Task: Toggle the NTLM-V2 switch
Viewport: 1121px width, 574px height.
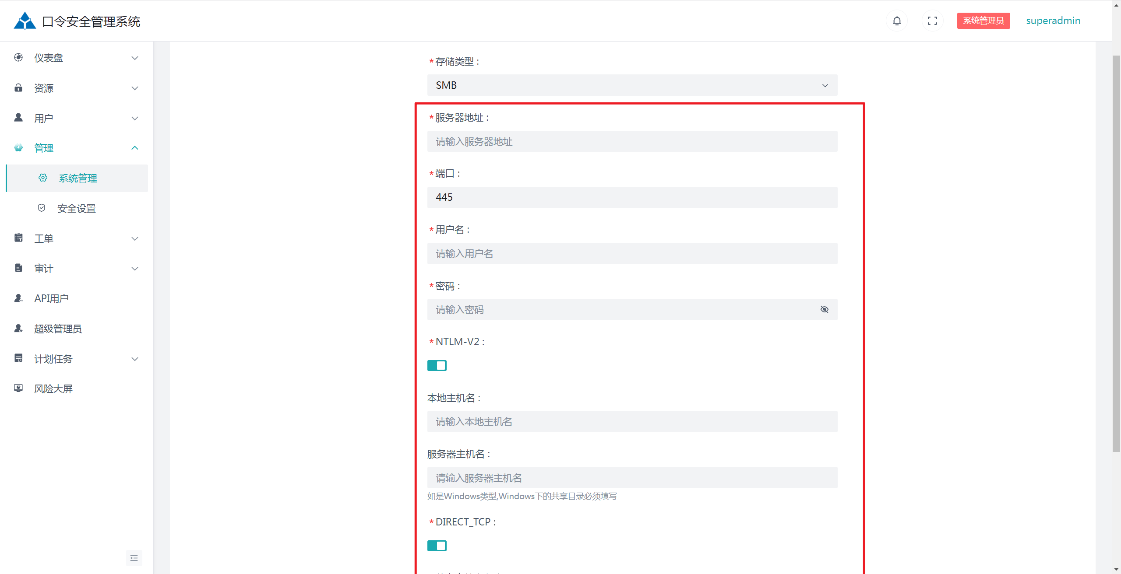Action: 437,365
